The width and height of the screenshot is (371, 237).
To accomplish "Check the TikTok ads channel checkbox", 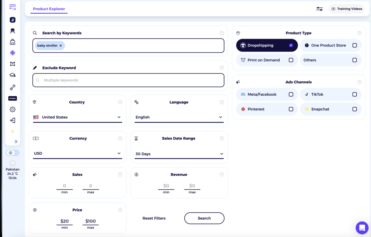I will [x=355, y=94].
